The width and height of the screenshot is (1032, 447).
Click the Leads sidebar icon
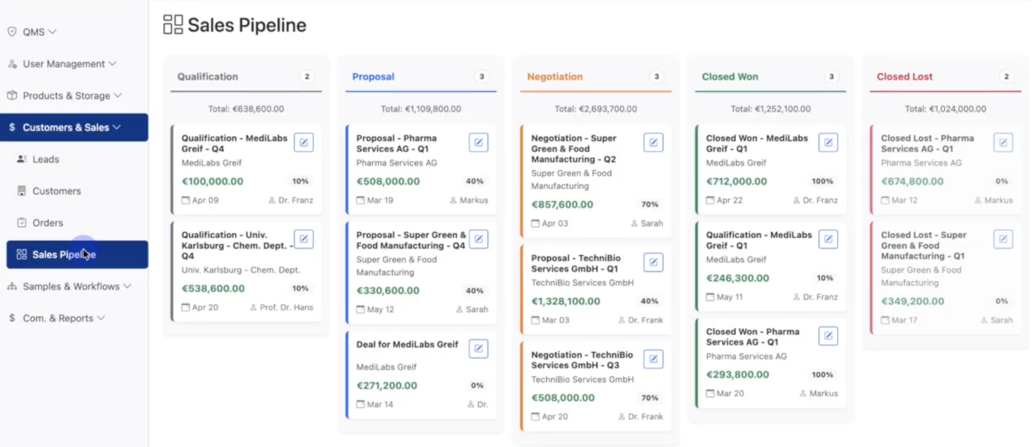coord(22,159)
